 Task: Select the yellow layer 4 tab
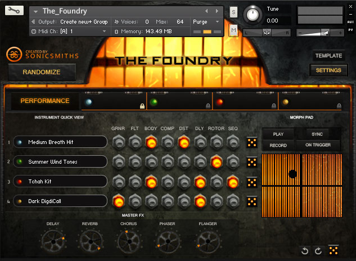coord(310,101)
